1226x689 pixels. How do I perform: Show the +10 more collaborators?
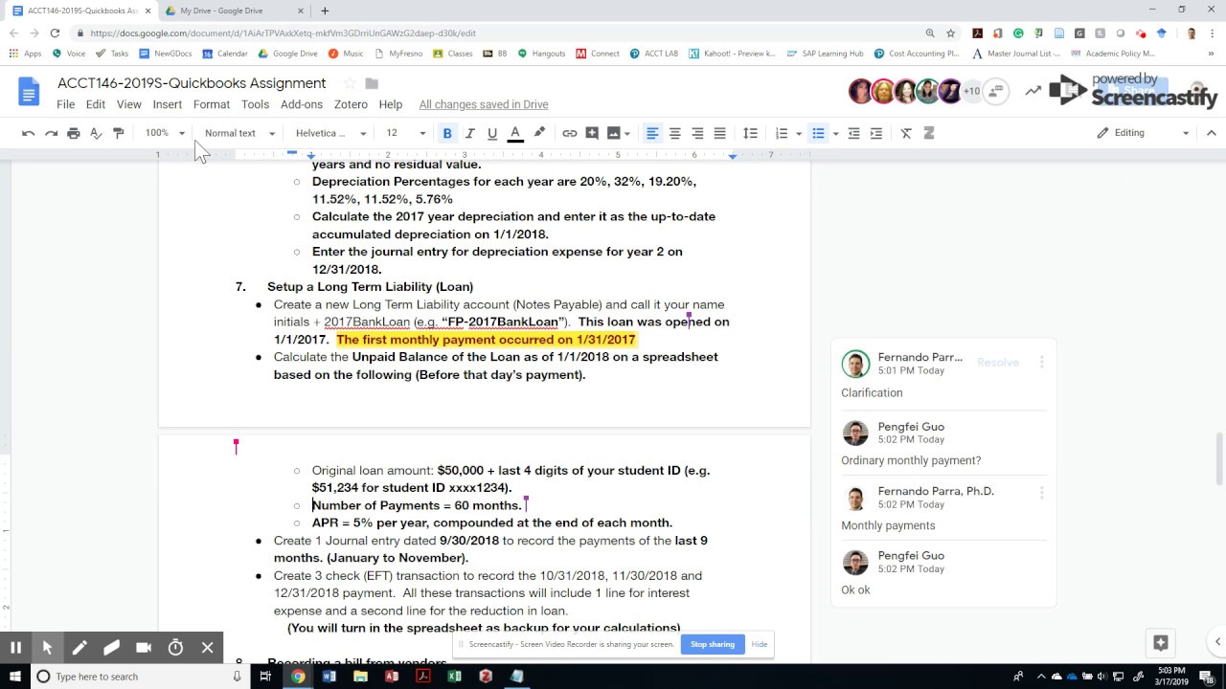pos(971,91)
